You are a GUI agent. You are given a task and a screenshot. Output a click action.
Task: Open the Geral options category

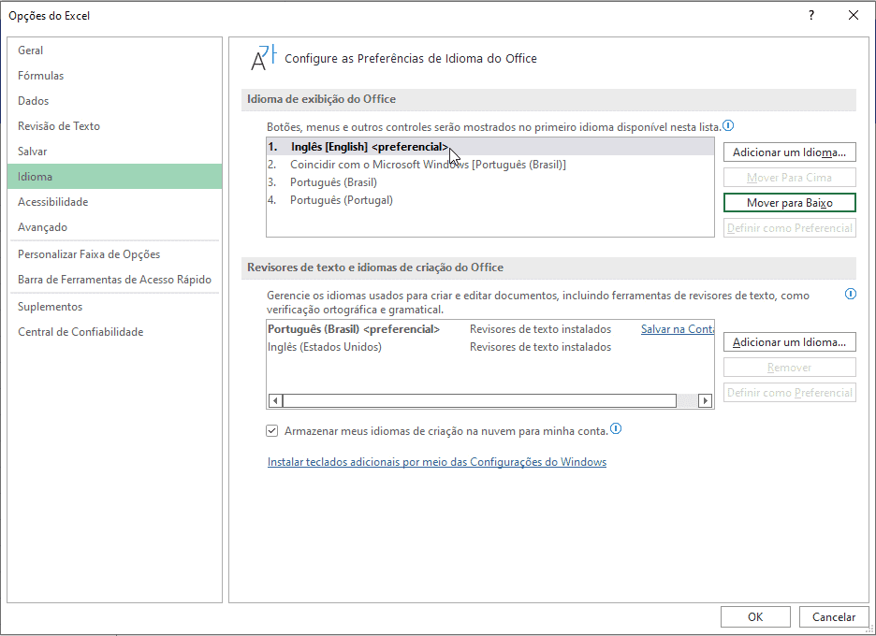click(31, 51)
